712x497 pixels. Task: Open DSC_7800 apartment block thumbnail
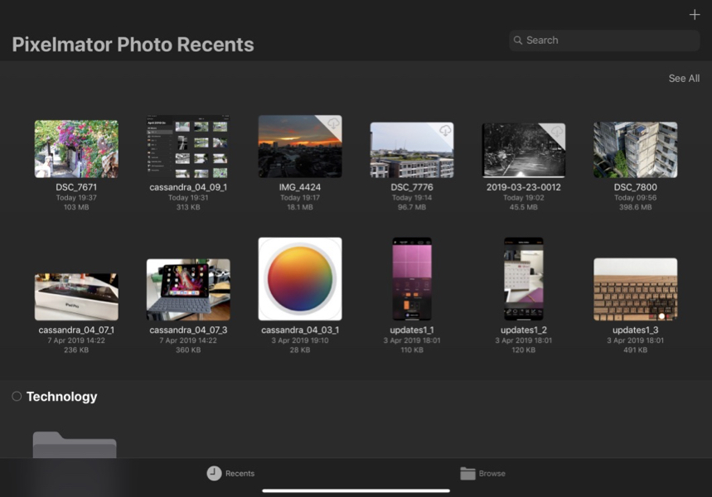click(635, 150)
